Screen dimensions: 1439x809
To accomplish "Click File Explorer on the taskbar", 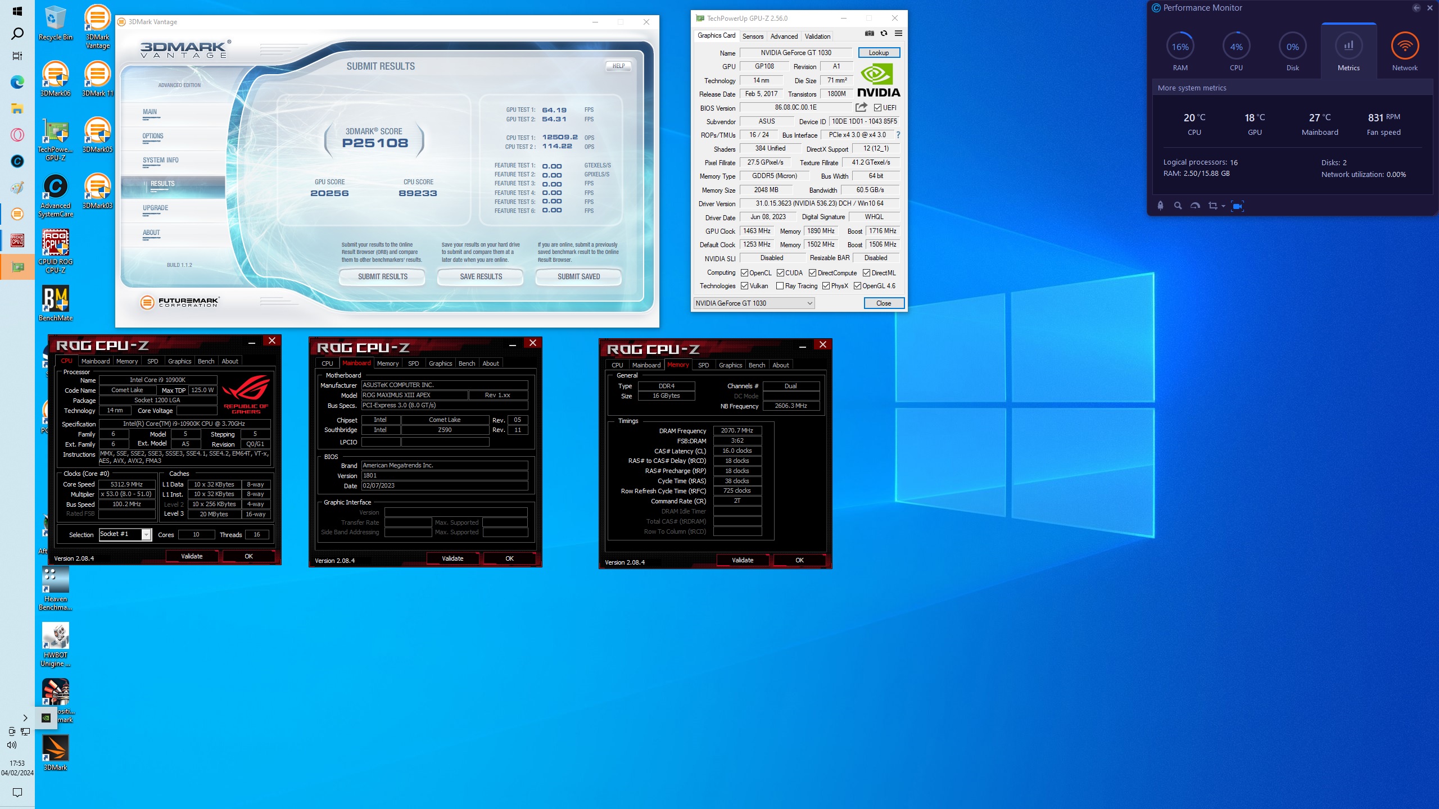I will 17,108.
